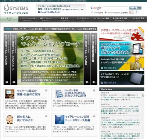This screenshot has height=139, width=147.
Task: Select the www.migration.jp search radio button
Action: 105,13
